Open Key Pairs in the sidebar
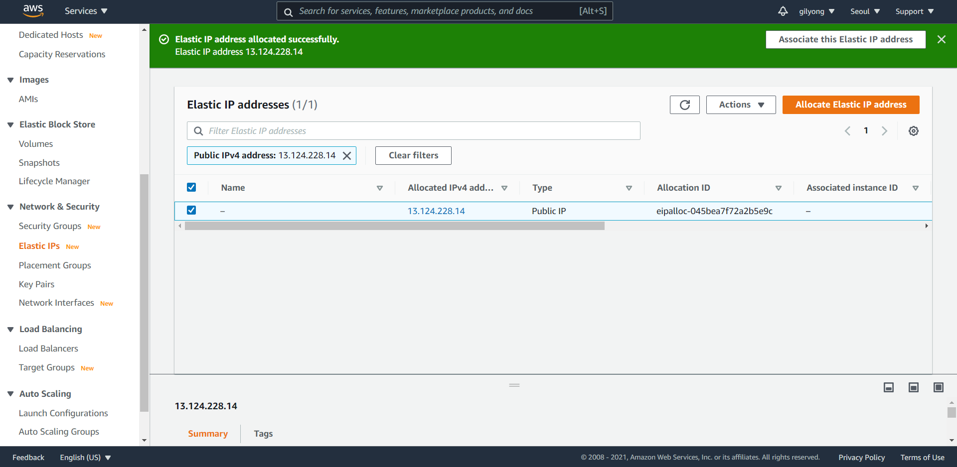957x467 pixels. pyautogui.click(x=37, y=284)
